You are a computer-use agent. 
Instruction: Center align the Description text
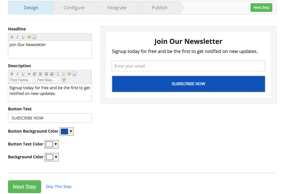40,74
